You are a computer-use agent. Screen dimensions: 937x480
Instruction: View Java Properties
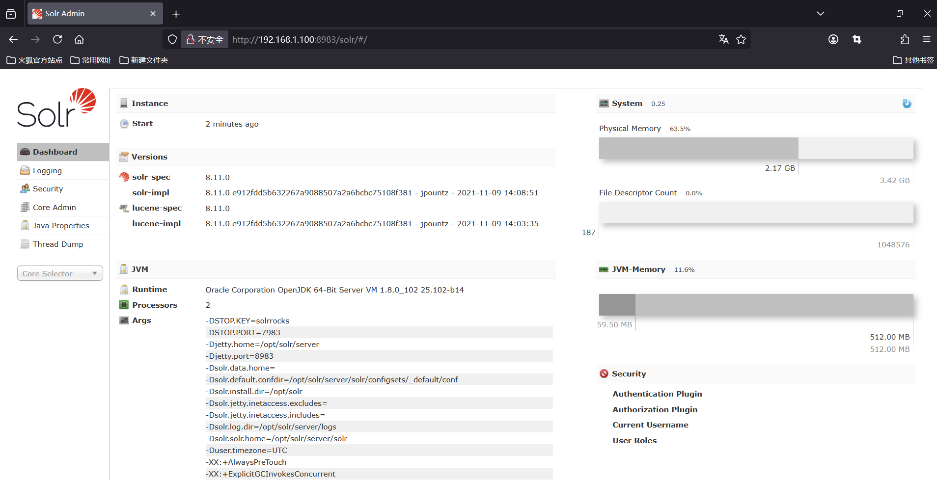pos(61,226)
